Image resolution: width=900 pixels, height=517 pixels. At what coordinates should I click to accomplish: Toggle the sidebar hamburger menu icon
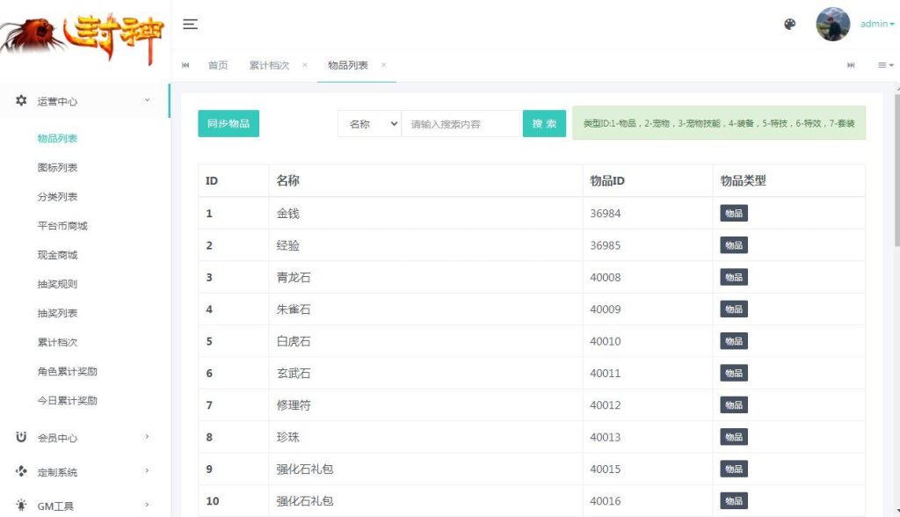click(x=190, y=25)
